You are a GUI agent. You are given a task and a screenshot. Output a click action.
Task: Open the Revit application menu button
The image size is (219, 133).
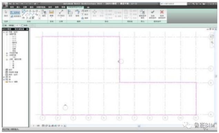click(x=5, y=5)
